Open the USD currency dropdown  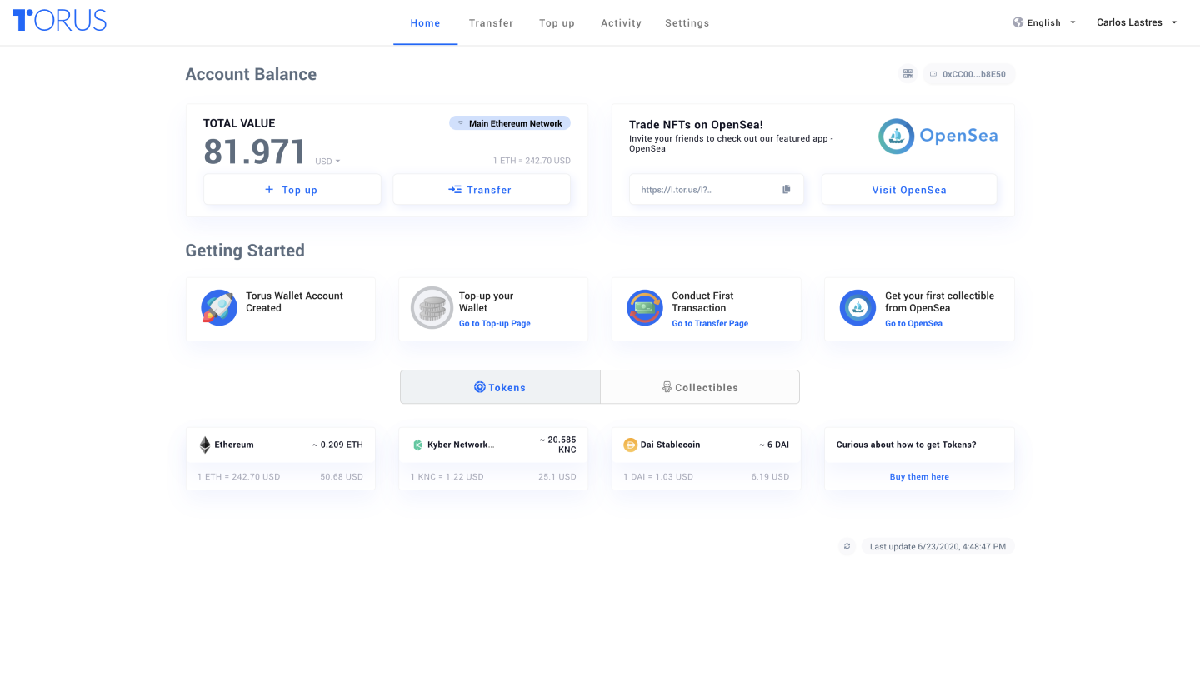pyautogui.click(x=327, y=162)
